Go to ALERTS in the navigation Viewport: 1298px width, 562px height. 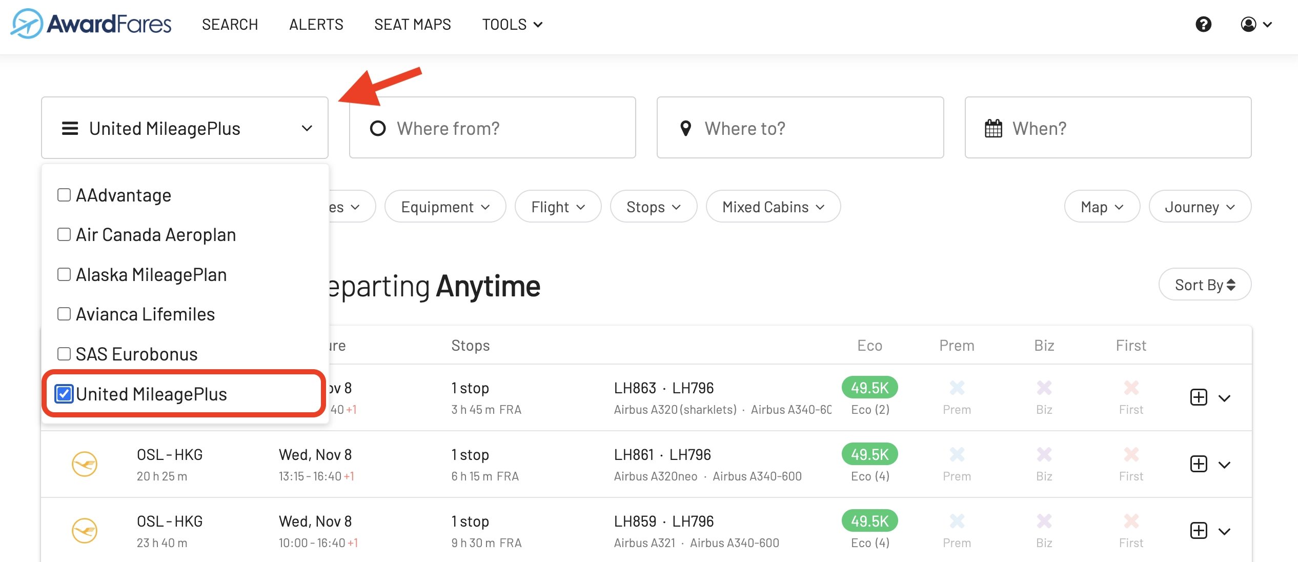(316, 24)
